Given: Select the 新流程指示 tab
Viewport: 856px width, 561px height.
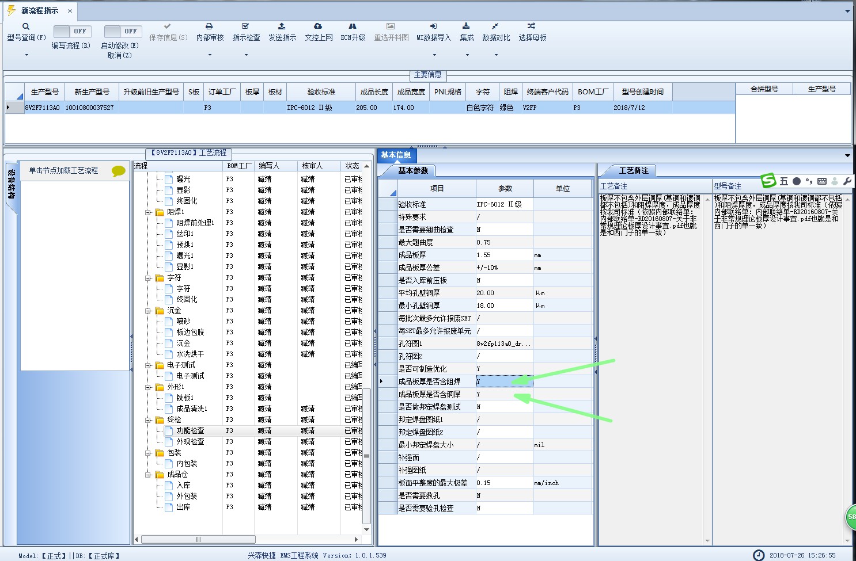Looking at the screenshot, I should click(x=39, y=11).
